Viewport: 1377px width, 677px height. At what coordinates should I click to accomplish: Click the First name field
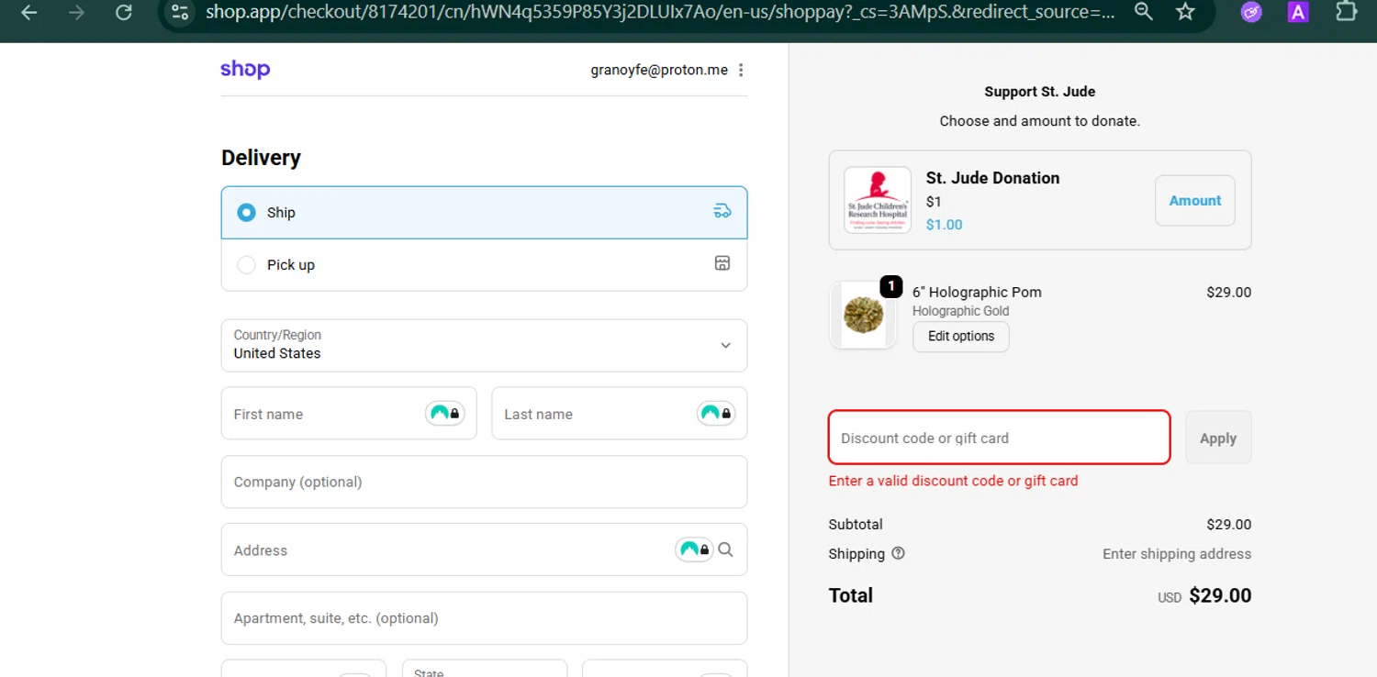349,413
